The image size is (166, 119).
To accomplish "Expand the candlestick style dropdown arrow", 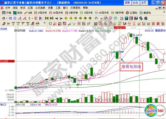I will (x=33, y=18).
